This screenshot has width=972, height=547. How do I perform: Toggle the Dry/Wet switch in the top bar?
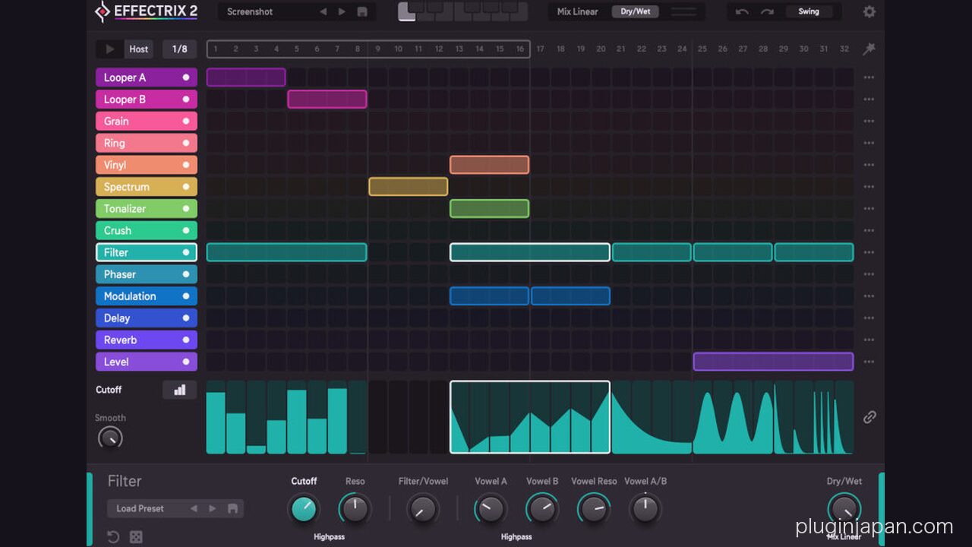(x=636, y=11)
